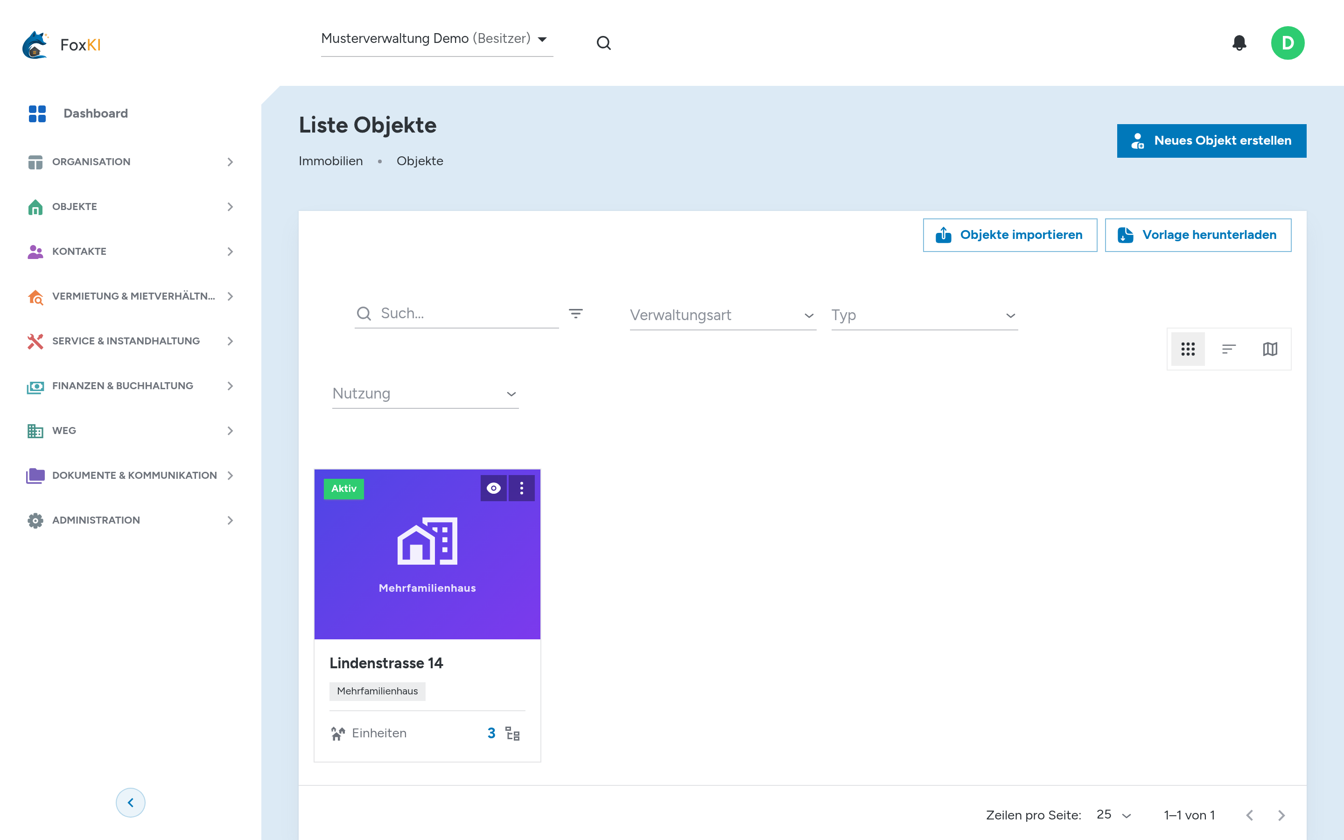Click units count 3
This screenshot has height=840, width=1344.
click(x=491, y=733)
